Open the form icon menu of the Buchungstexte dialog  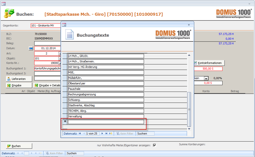64,25
